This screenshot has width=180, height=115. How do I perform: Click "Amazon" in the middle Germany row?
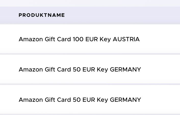coord(31,69)
